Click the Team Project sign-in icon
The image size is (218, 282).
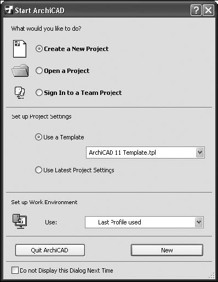point(20,93)
